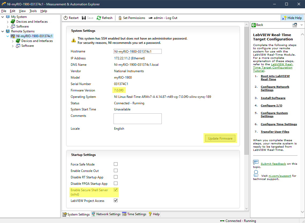Click scroll up arrow of settings pane

[x=246, y=25]
